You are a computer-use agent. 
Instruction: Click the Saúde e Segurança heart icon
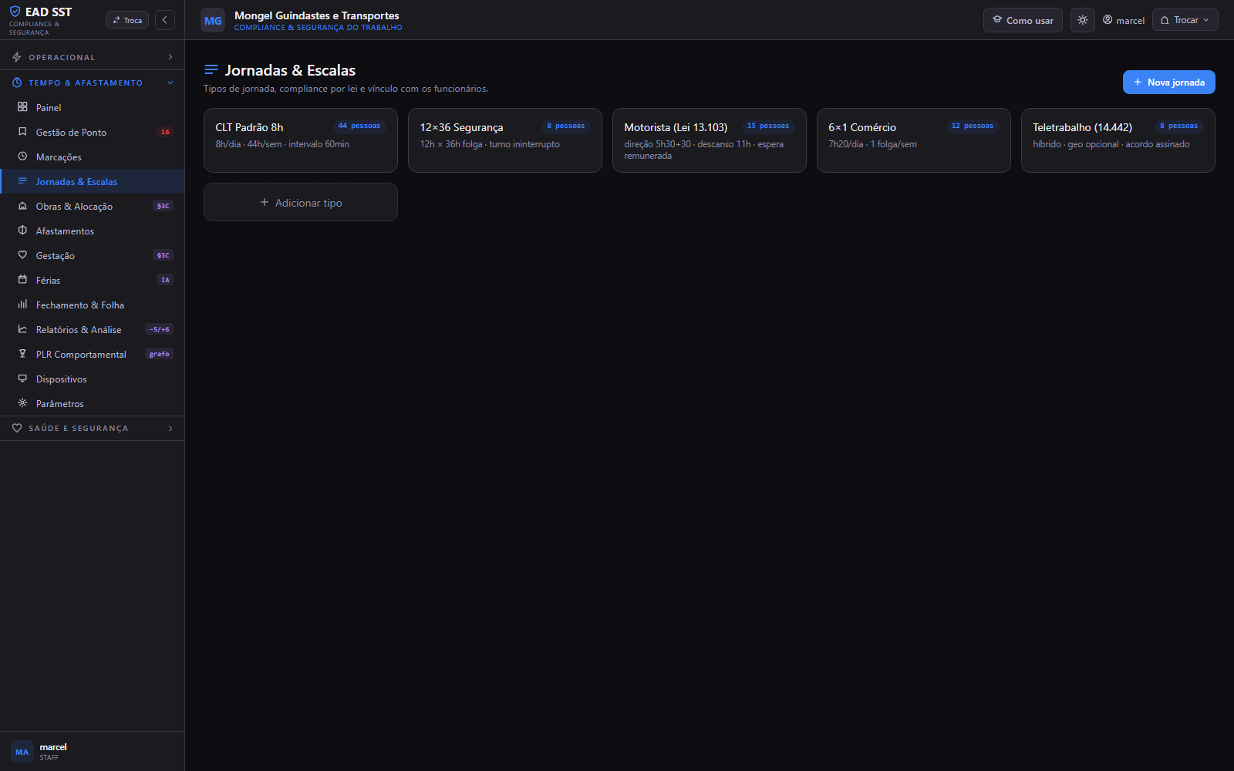[17, 428]
